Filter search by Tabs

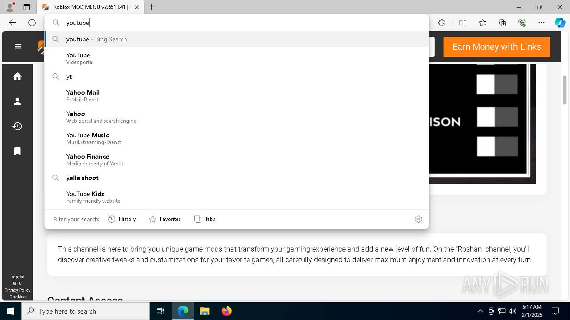[204, 219]
